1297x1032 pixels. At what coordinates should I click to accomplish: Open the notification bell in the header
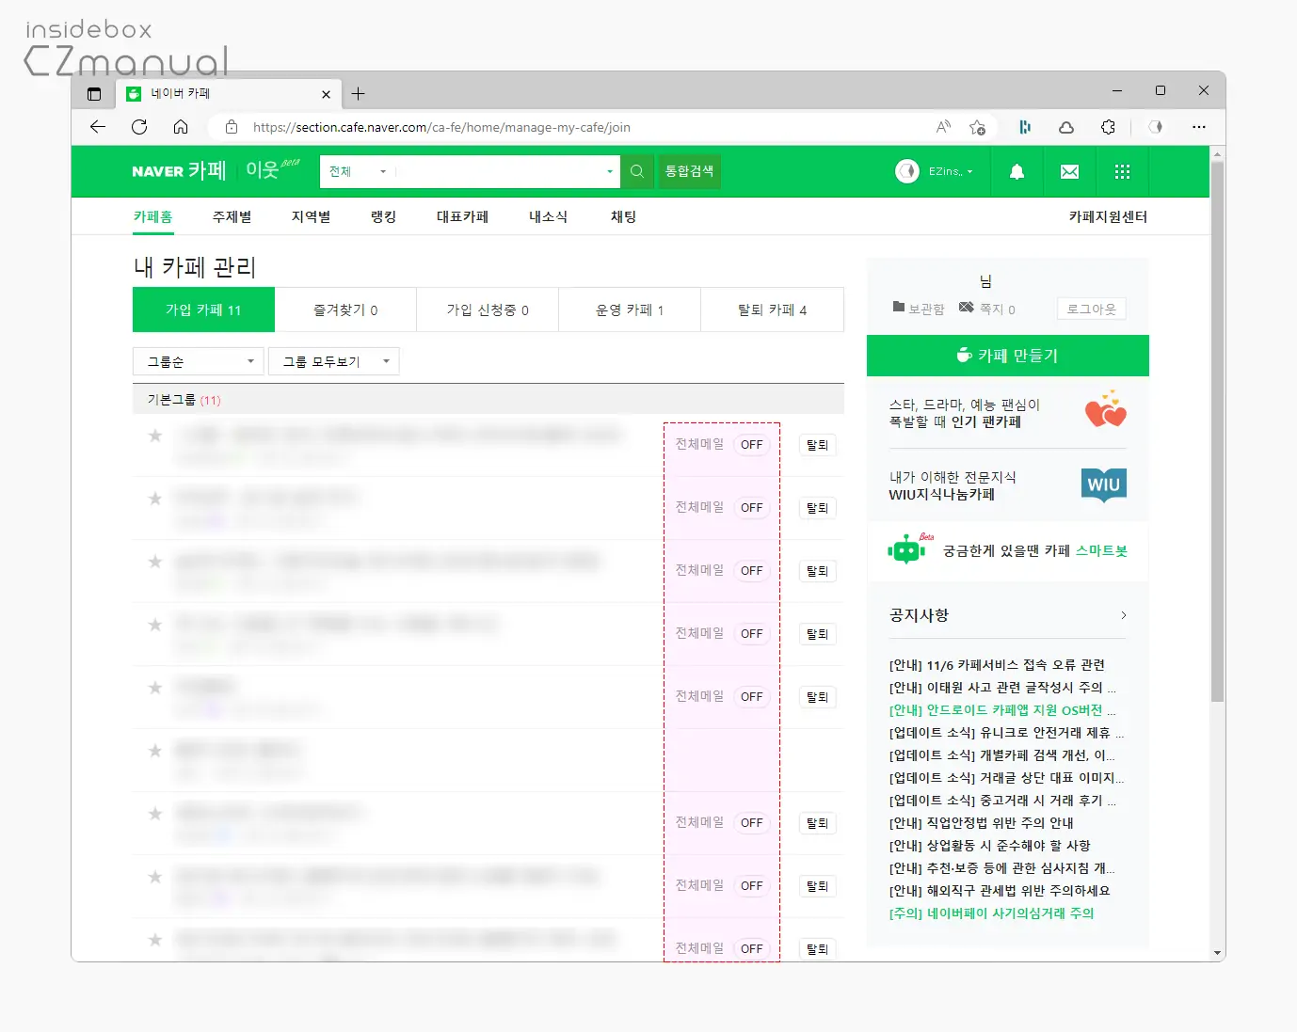(x=1017, y=171)
